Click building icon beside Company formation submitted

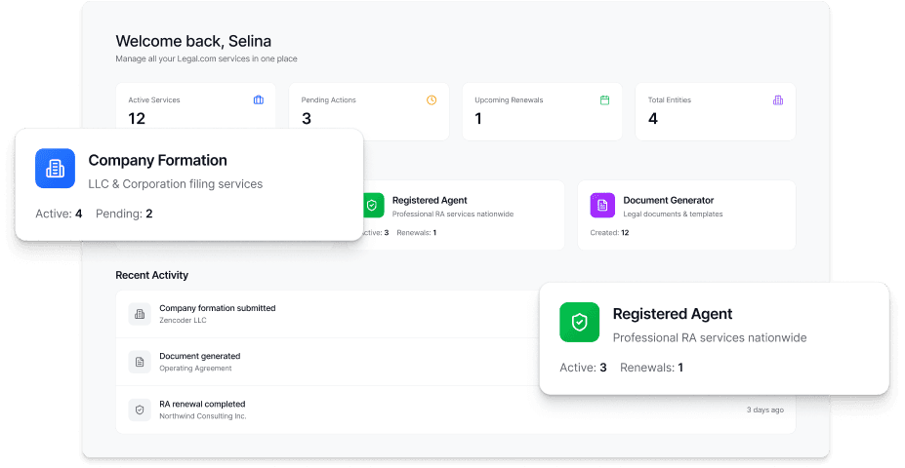coord(140,314)
